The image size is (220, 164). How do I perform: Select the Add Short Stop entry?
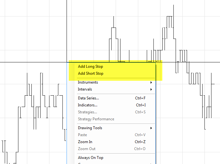91,73
